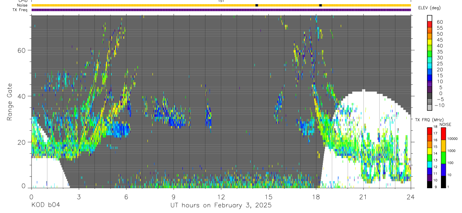Pick the red segment of TX FRQ colorbar
462x213 pixels.
point(429,131)
